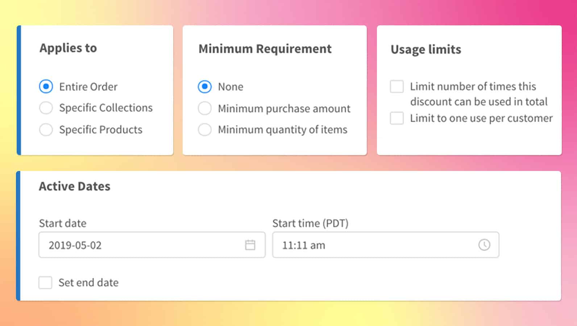Click the Set end date label text
The width and height of the screenshot is (577, 326).
[x=88, y=283]
